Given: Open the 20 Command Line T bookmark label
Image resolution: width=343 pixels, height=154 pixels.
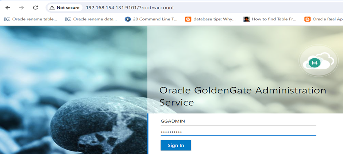Looking at the screenshot, I should [x=155, y=19].
